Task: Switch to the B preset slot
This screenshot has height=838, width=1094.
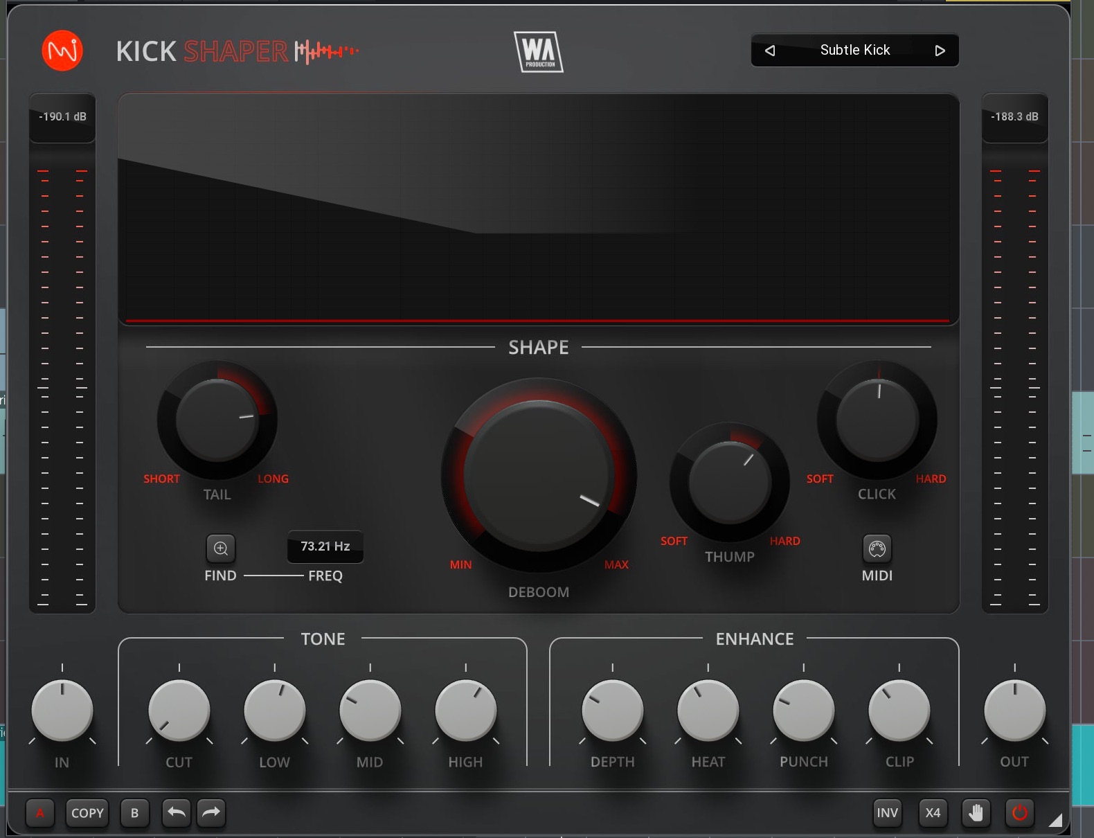Action: tap(135, 812)
